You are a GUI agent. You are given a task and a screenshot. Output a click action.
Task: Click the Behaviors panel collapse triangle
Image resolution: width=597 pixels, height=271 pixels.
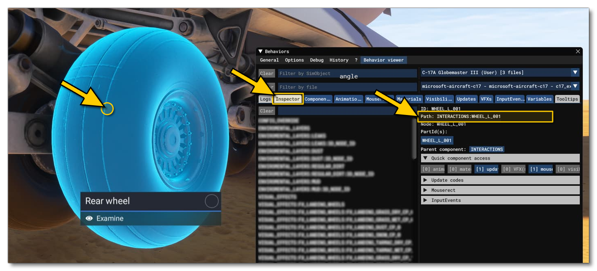[260, 51]
